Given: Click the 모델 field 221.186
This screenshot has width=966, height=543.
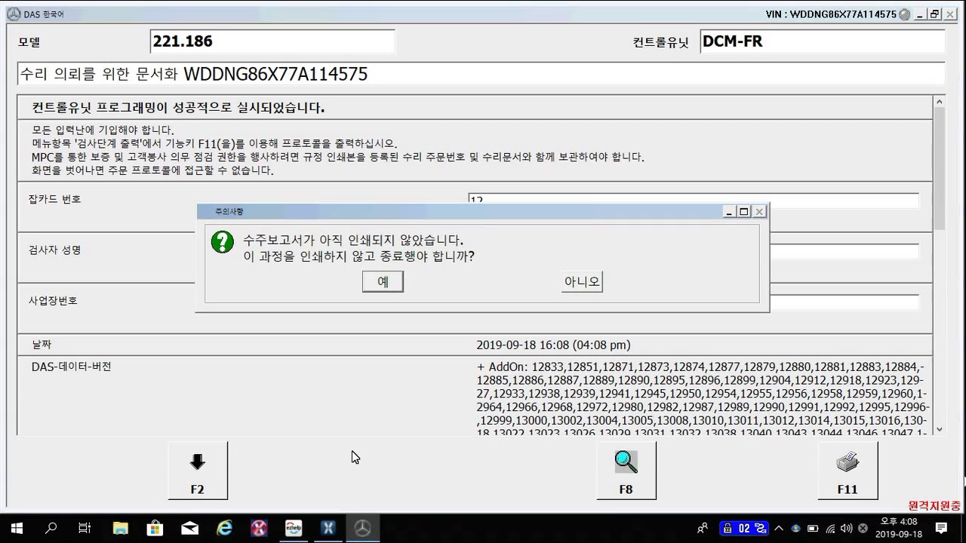Looking at the screenshot, I should [272, 41].
